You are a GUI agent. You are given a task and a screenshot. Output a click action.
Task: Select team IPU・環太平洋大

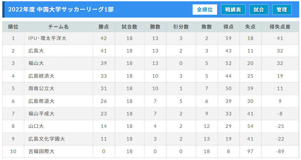(x=47, y=38)
